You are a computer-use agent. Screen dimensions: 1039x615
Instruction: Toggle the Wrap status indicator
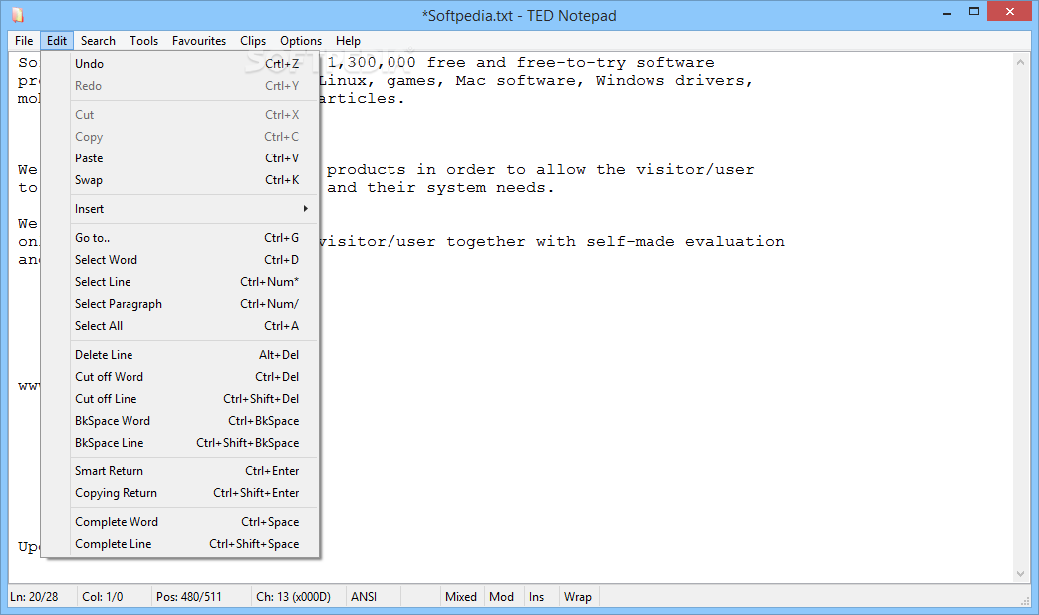click(578, 596)
